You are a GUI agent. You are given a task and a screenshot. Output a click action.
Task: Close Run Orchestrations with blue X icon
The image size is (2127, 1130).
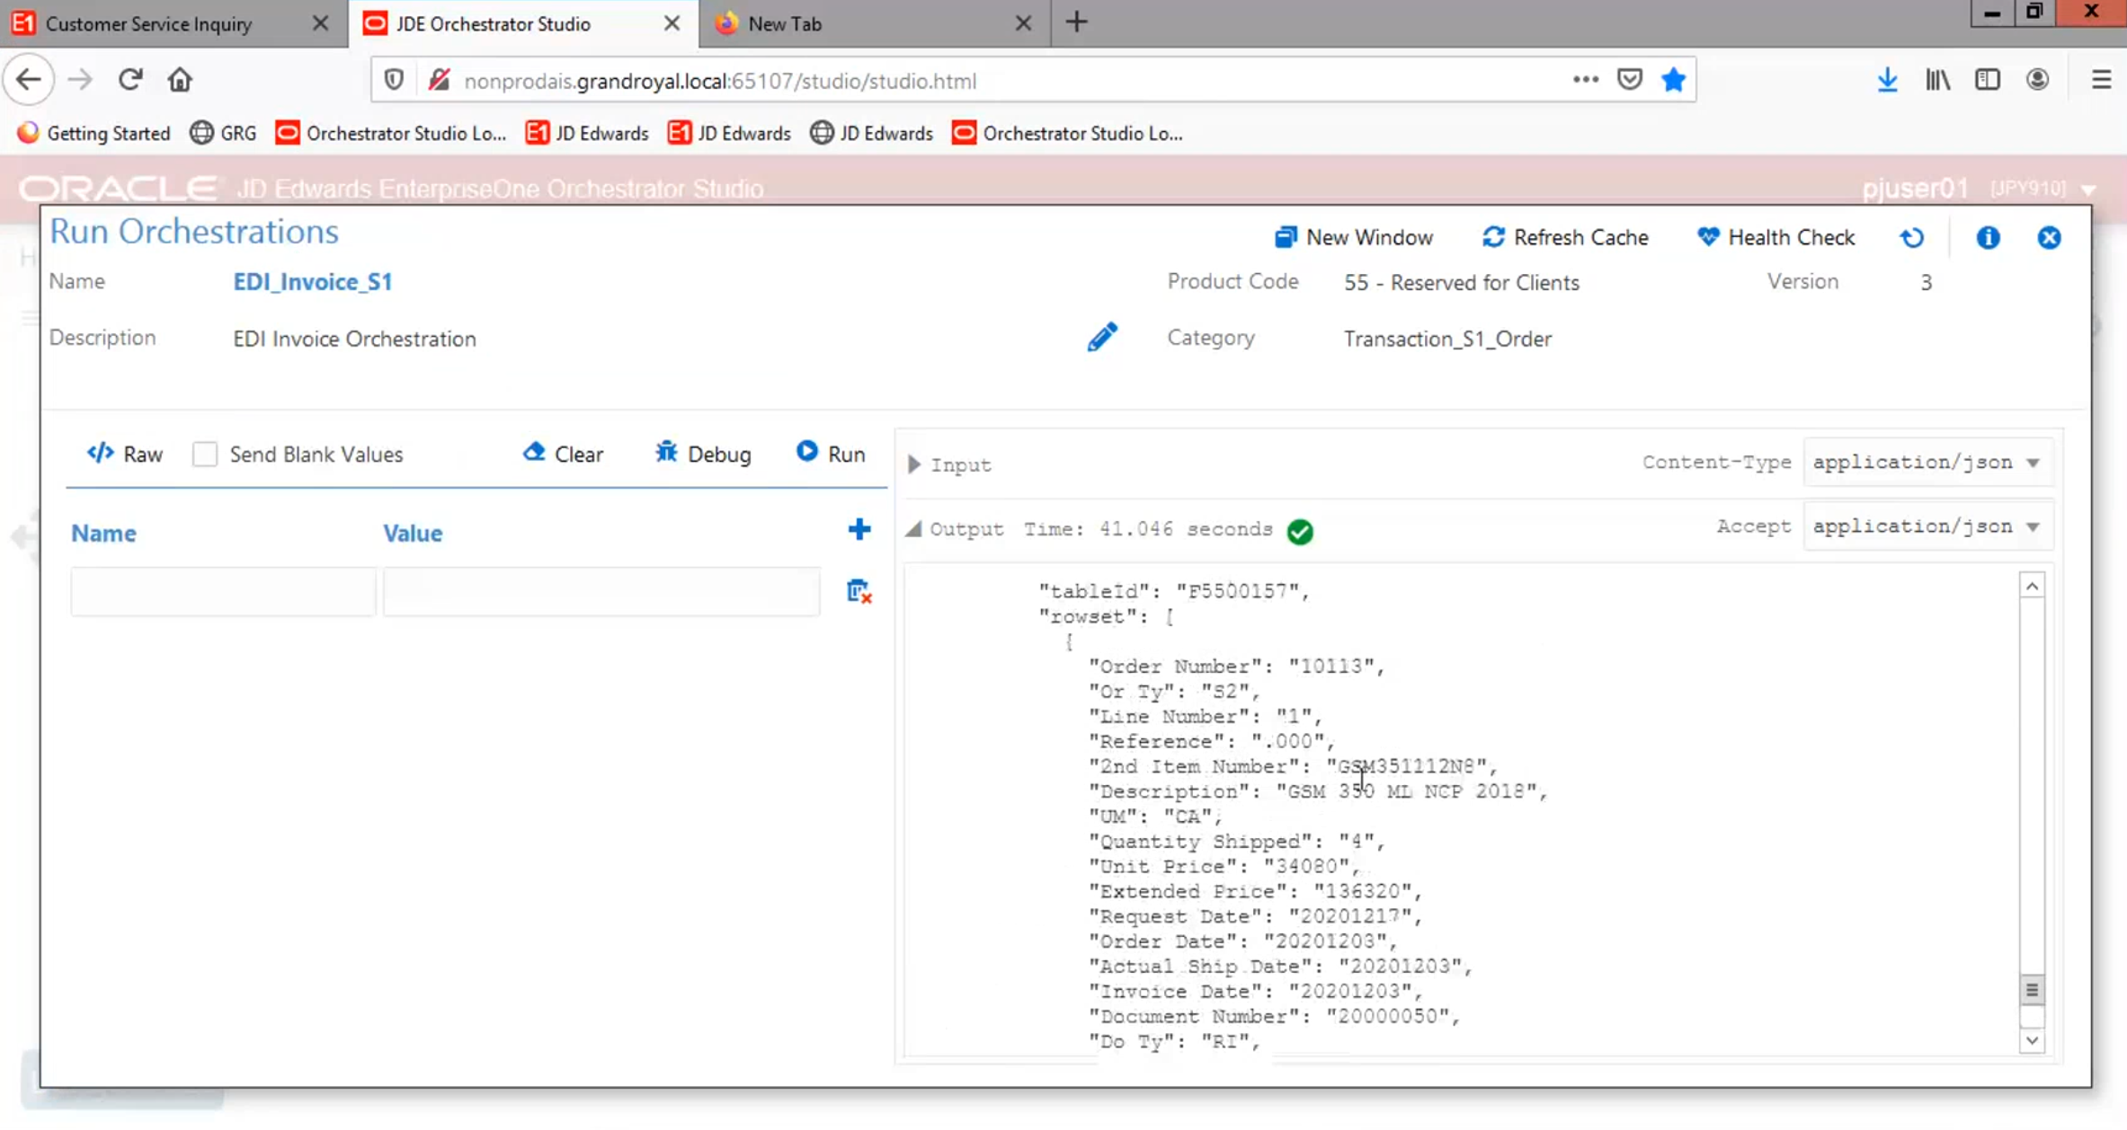pyautogui.click(x=2049, y=238)
